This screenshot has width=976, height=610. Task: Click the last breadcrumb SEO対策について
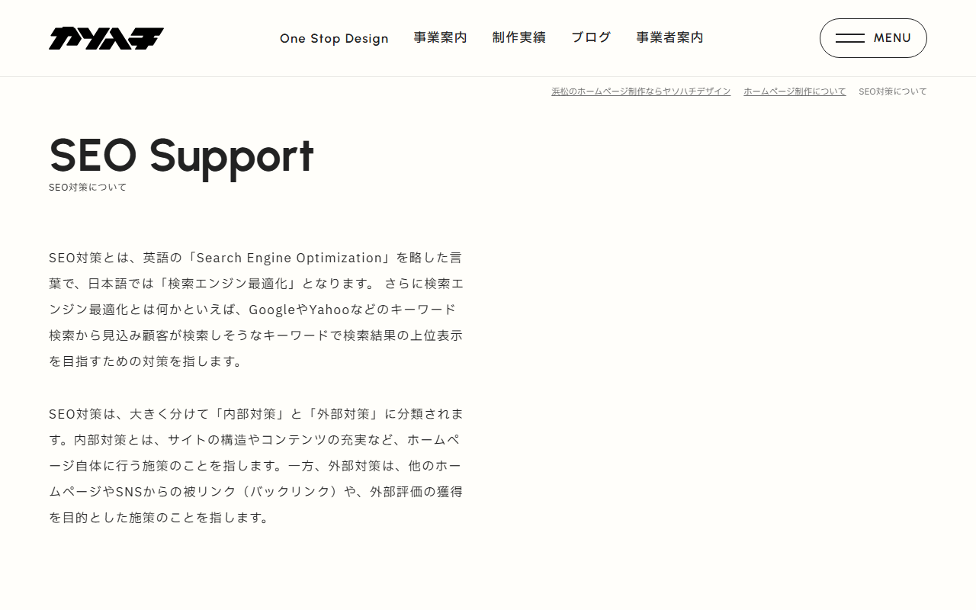coord(893,91)
